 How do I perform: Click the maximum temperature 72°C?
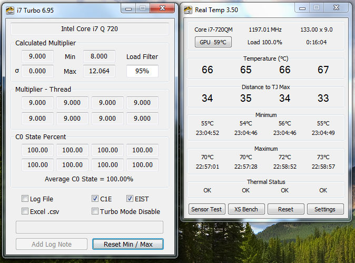point(285,157)
